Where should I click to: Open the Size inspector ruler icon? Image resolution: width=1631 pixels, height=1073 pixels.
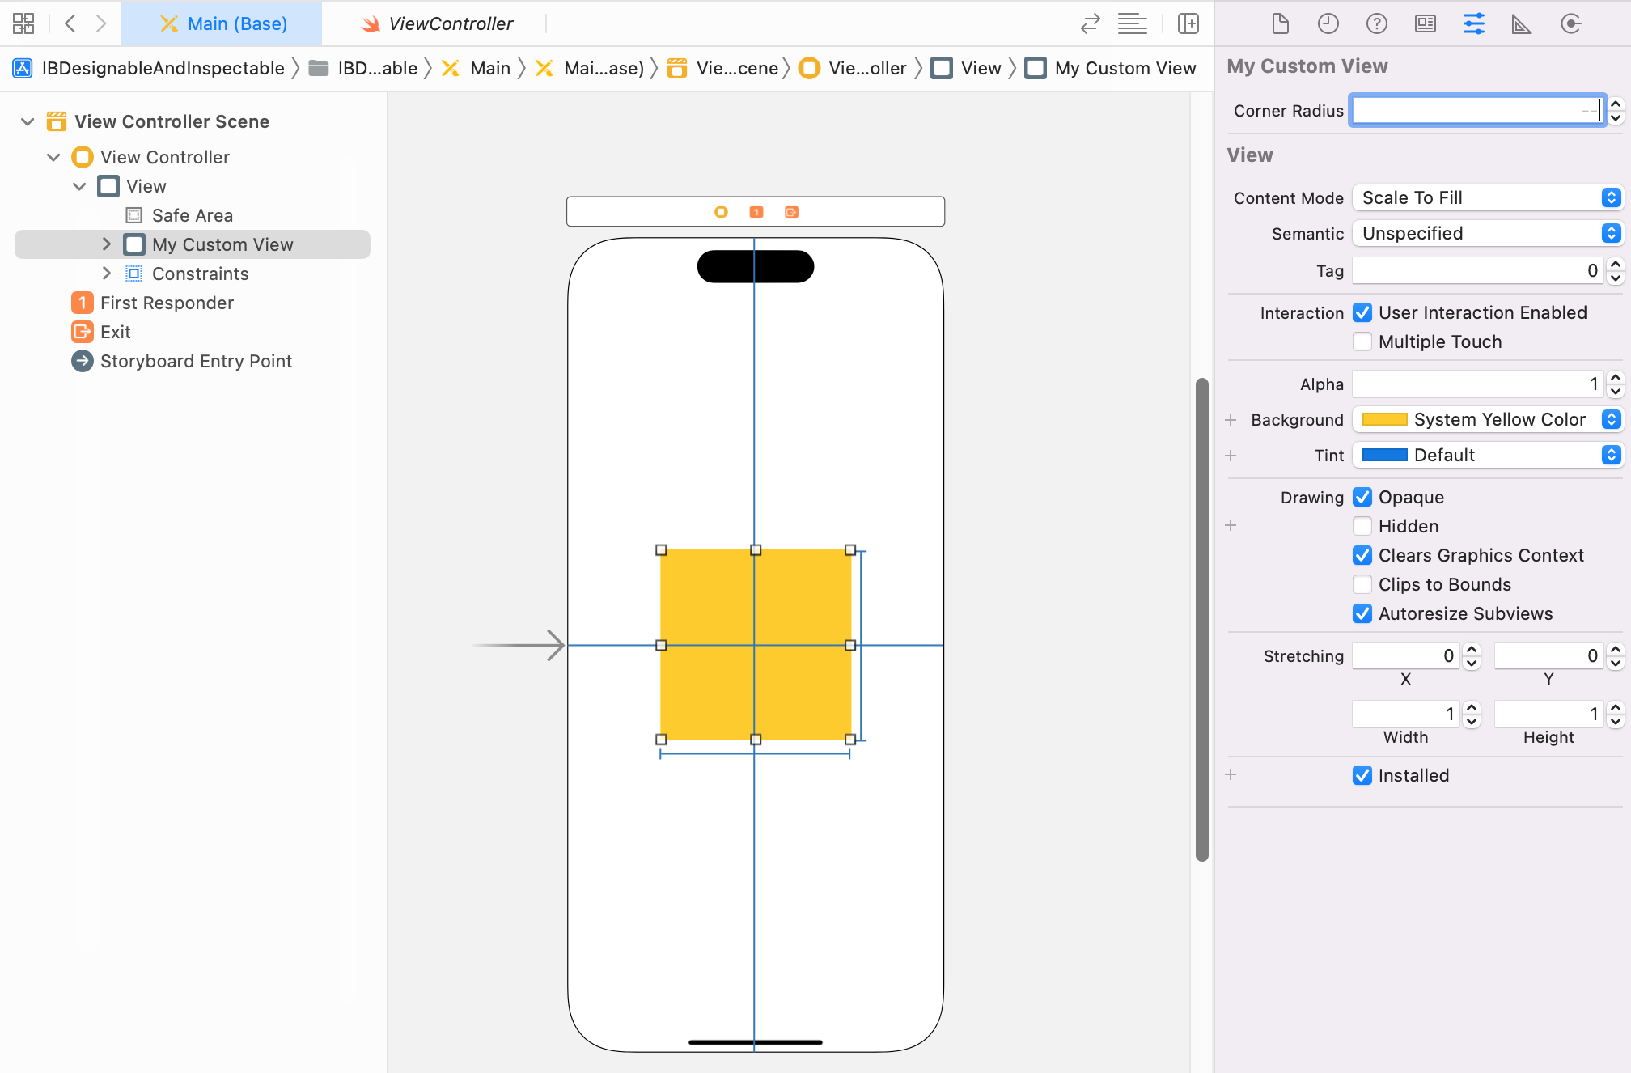(x=1521, y=23)
